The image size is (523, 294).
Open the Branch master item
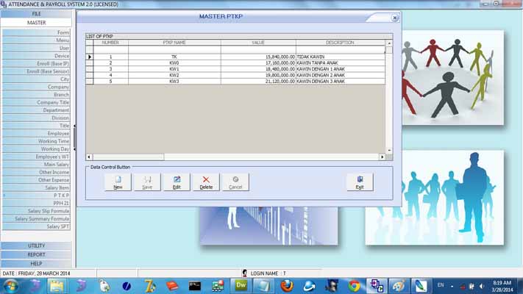[x=36, y=95]
